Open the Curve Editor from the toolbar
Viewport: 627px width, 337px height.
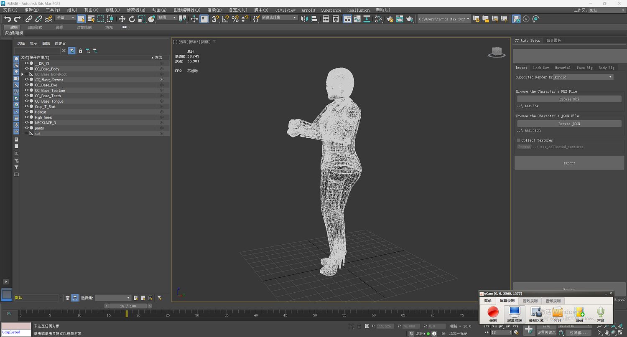point(357,19)
